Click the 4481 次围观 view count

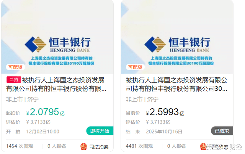(x=139, y=146)
